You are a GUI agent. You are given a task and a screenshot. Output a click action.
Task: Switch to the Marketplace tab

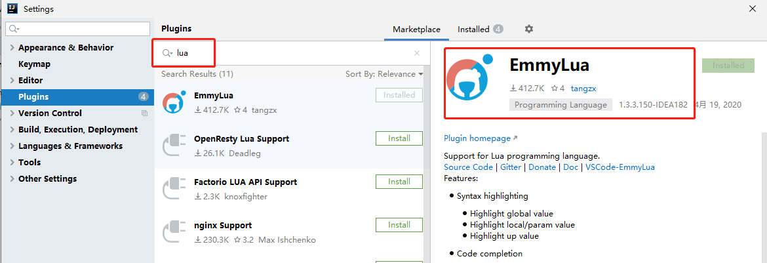click(x=416, y=30)
